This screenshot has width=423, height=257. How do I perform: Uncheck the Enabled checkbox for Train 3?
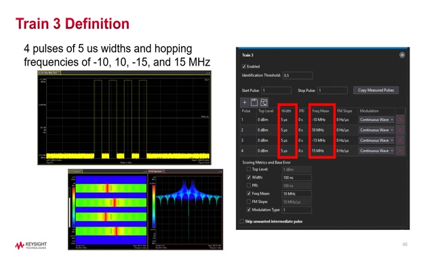(243, 66)
